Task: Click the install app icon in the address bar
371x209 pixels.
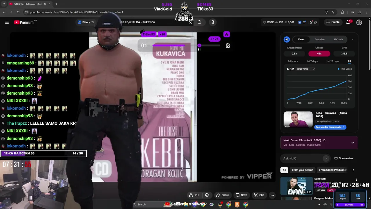Action: 326,12
